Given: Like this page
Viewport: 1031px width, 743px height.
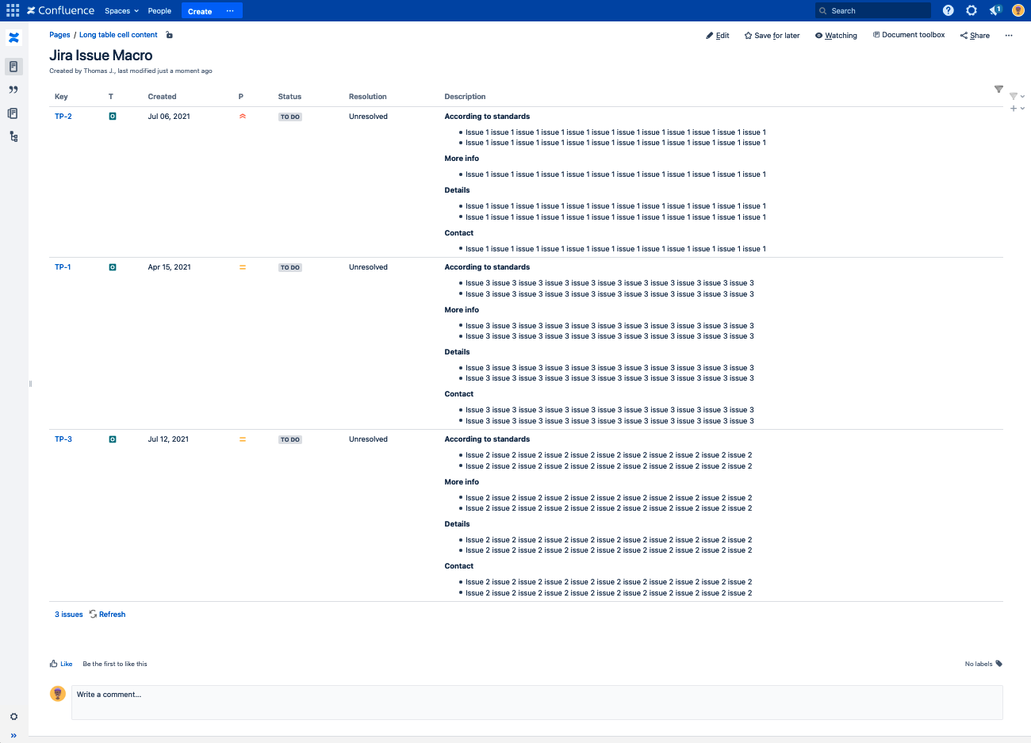Looking at the screenshot, I should pyautogui.click(x=61, y=664).
